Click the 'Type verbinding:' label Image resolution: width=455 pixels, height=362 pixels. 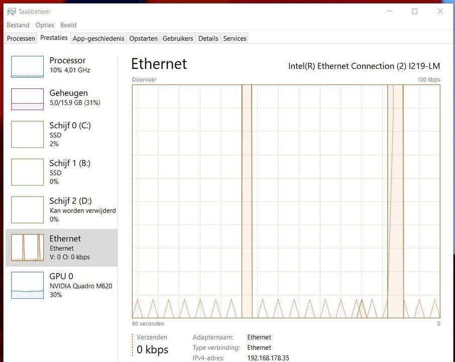pyautogui.click(x=216, y=348)
